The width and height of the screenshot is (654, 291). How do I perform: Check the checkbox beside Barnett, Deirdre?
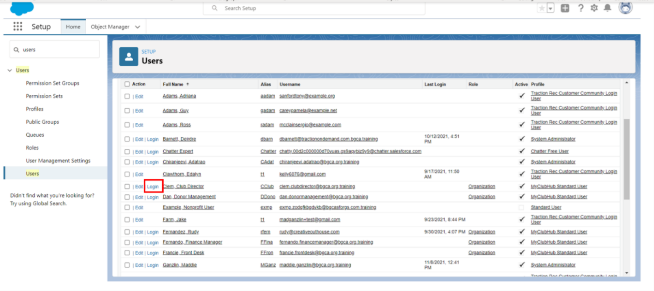click(x=128, y=138)
